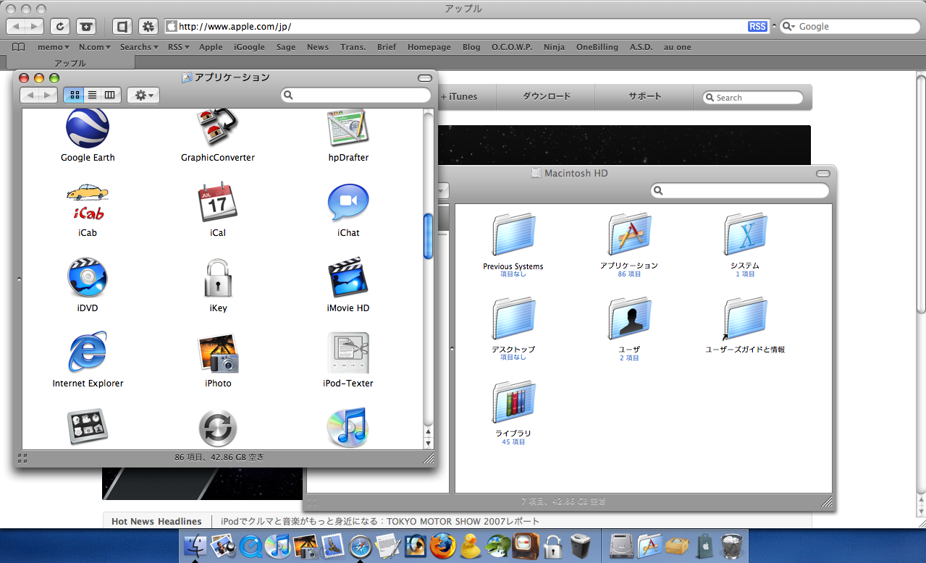Open the Trash in the Dock
Image resolution: width=926 pixels, height=563 pixels.
[733, 545]
